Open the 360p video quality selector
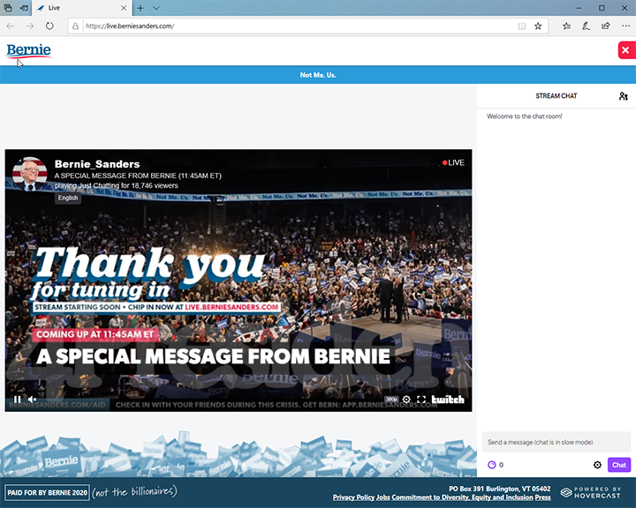The width and height of the screenshot is (636, 508). [391, 400]
